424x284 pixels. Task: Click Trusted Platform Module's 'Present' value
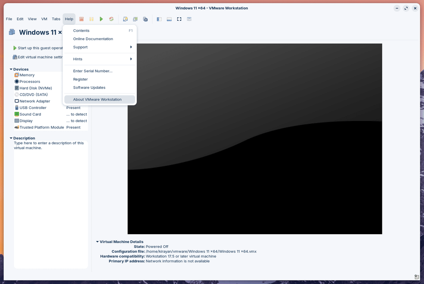point(73,127)
